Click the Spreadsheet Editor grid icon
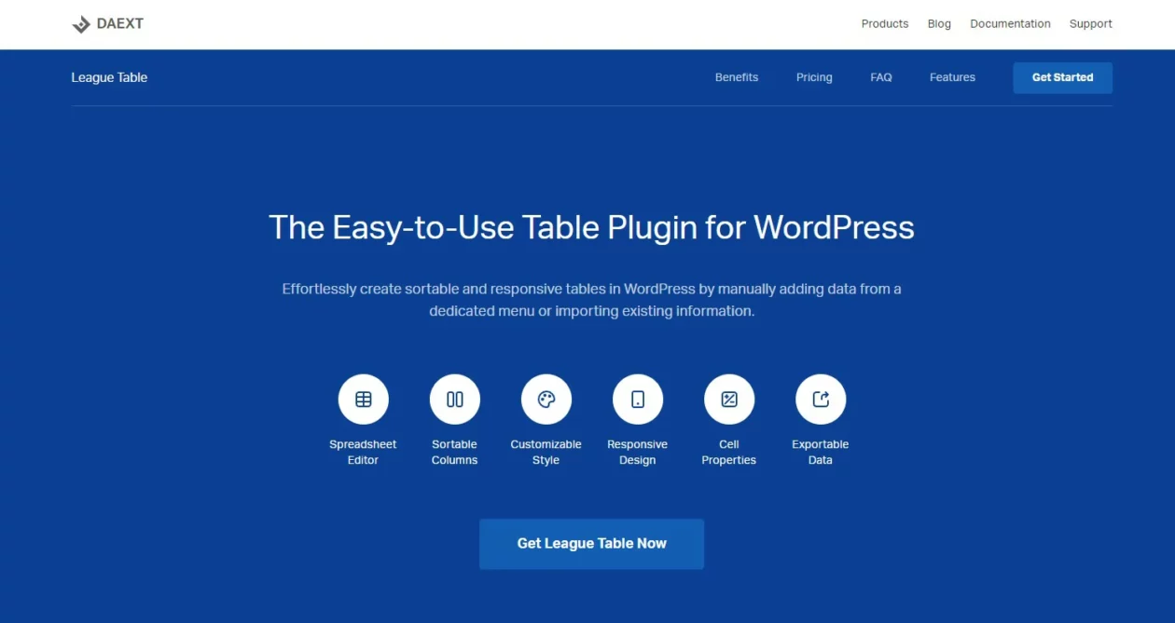Screen dimensions: 1175x623 (364, 400)
